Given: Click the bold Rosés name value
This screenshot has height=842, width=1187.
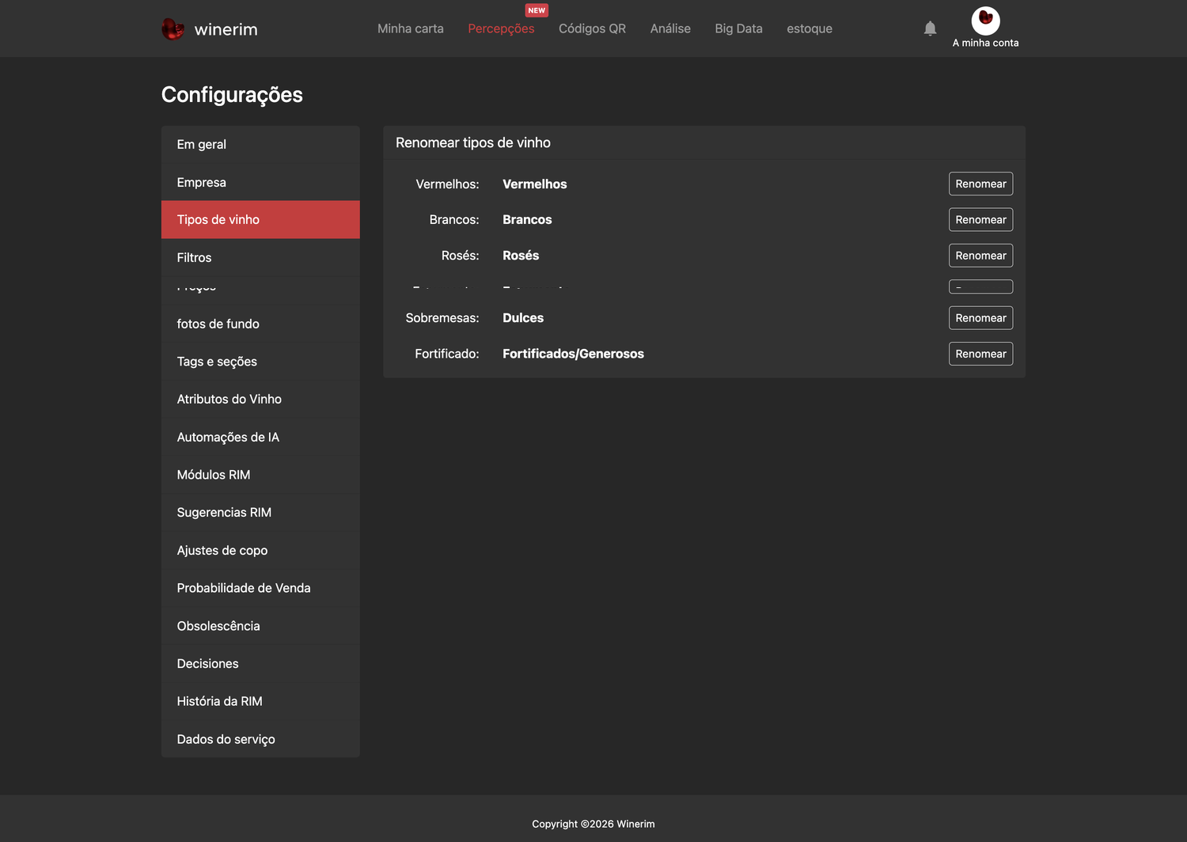Looking at the screenshot, I should click(x=521, y=256).
